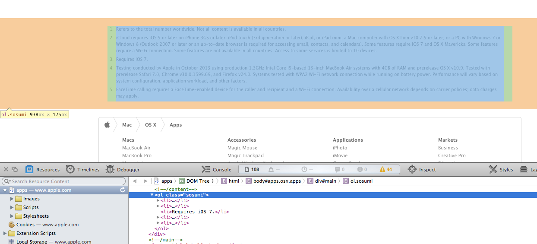Open the Debugger panel
Screen dimensions: 537x244
click(x=122, y=170)
